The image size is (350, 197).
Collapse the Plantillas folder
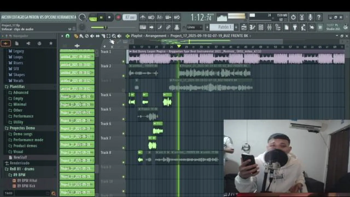click(17, 86)
